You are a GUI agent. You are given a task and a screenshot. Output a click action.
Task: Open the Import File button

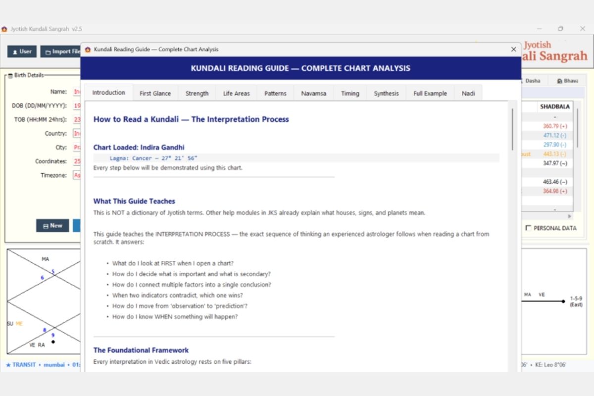tap(60, 51)
